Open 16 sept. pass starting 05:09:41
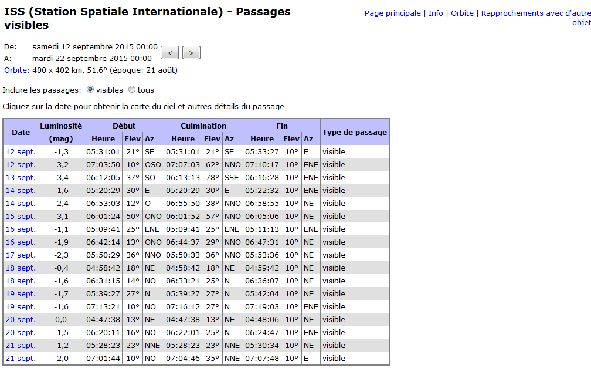Image resolution: width=591 pixels, height=375 pixels. 21,229
